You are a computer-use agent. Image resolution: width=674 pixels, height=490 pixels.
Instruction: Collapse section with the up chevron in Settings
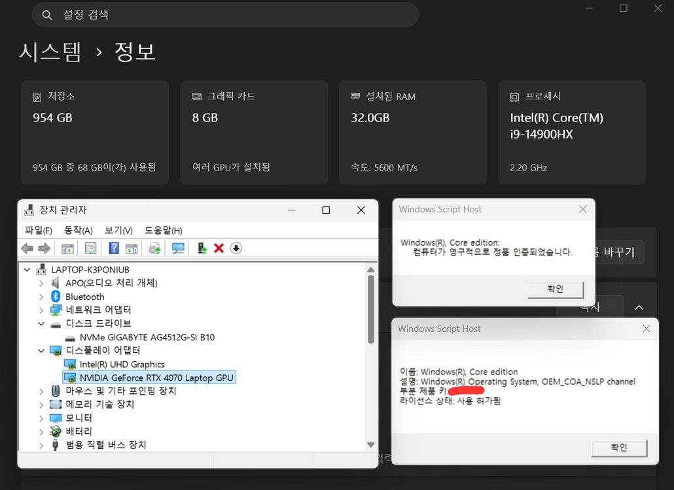[x=639, y=307]
